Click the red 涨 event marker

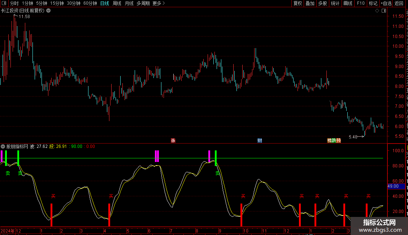point(173,141)
